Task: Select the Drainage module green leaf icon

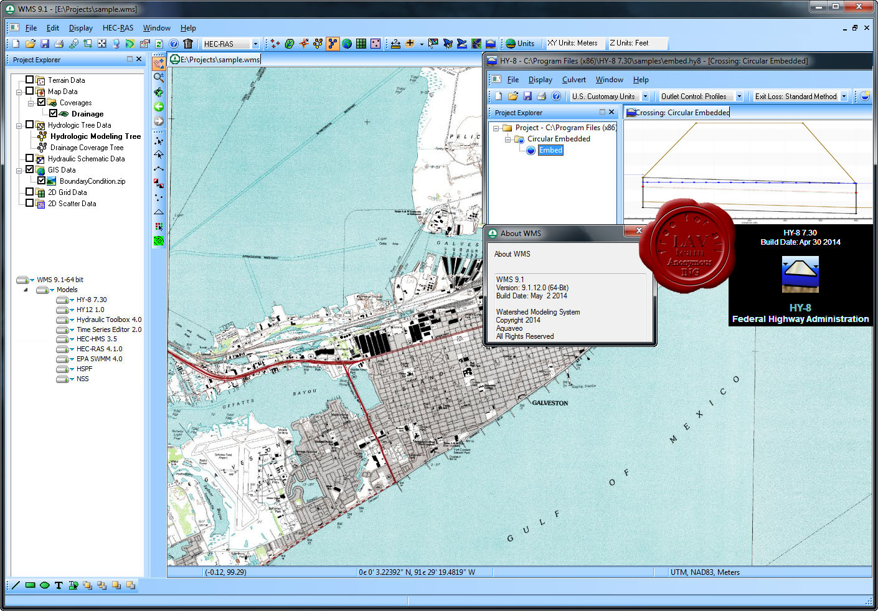Action: 290,44
